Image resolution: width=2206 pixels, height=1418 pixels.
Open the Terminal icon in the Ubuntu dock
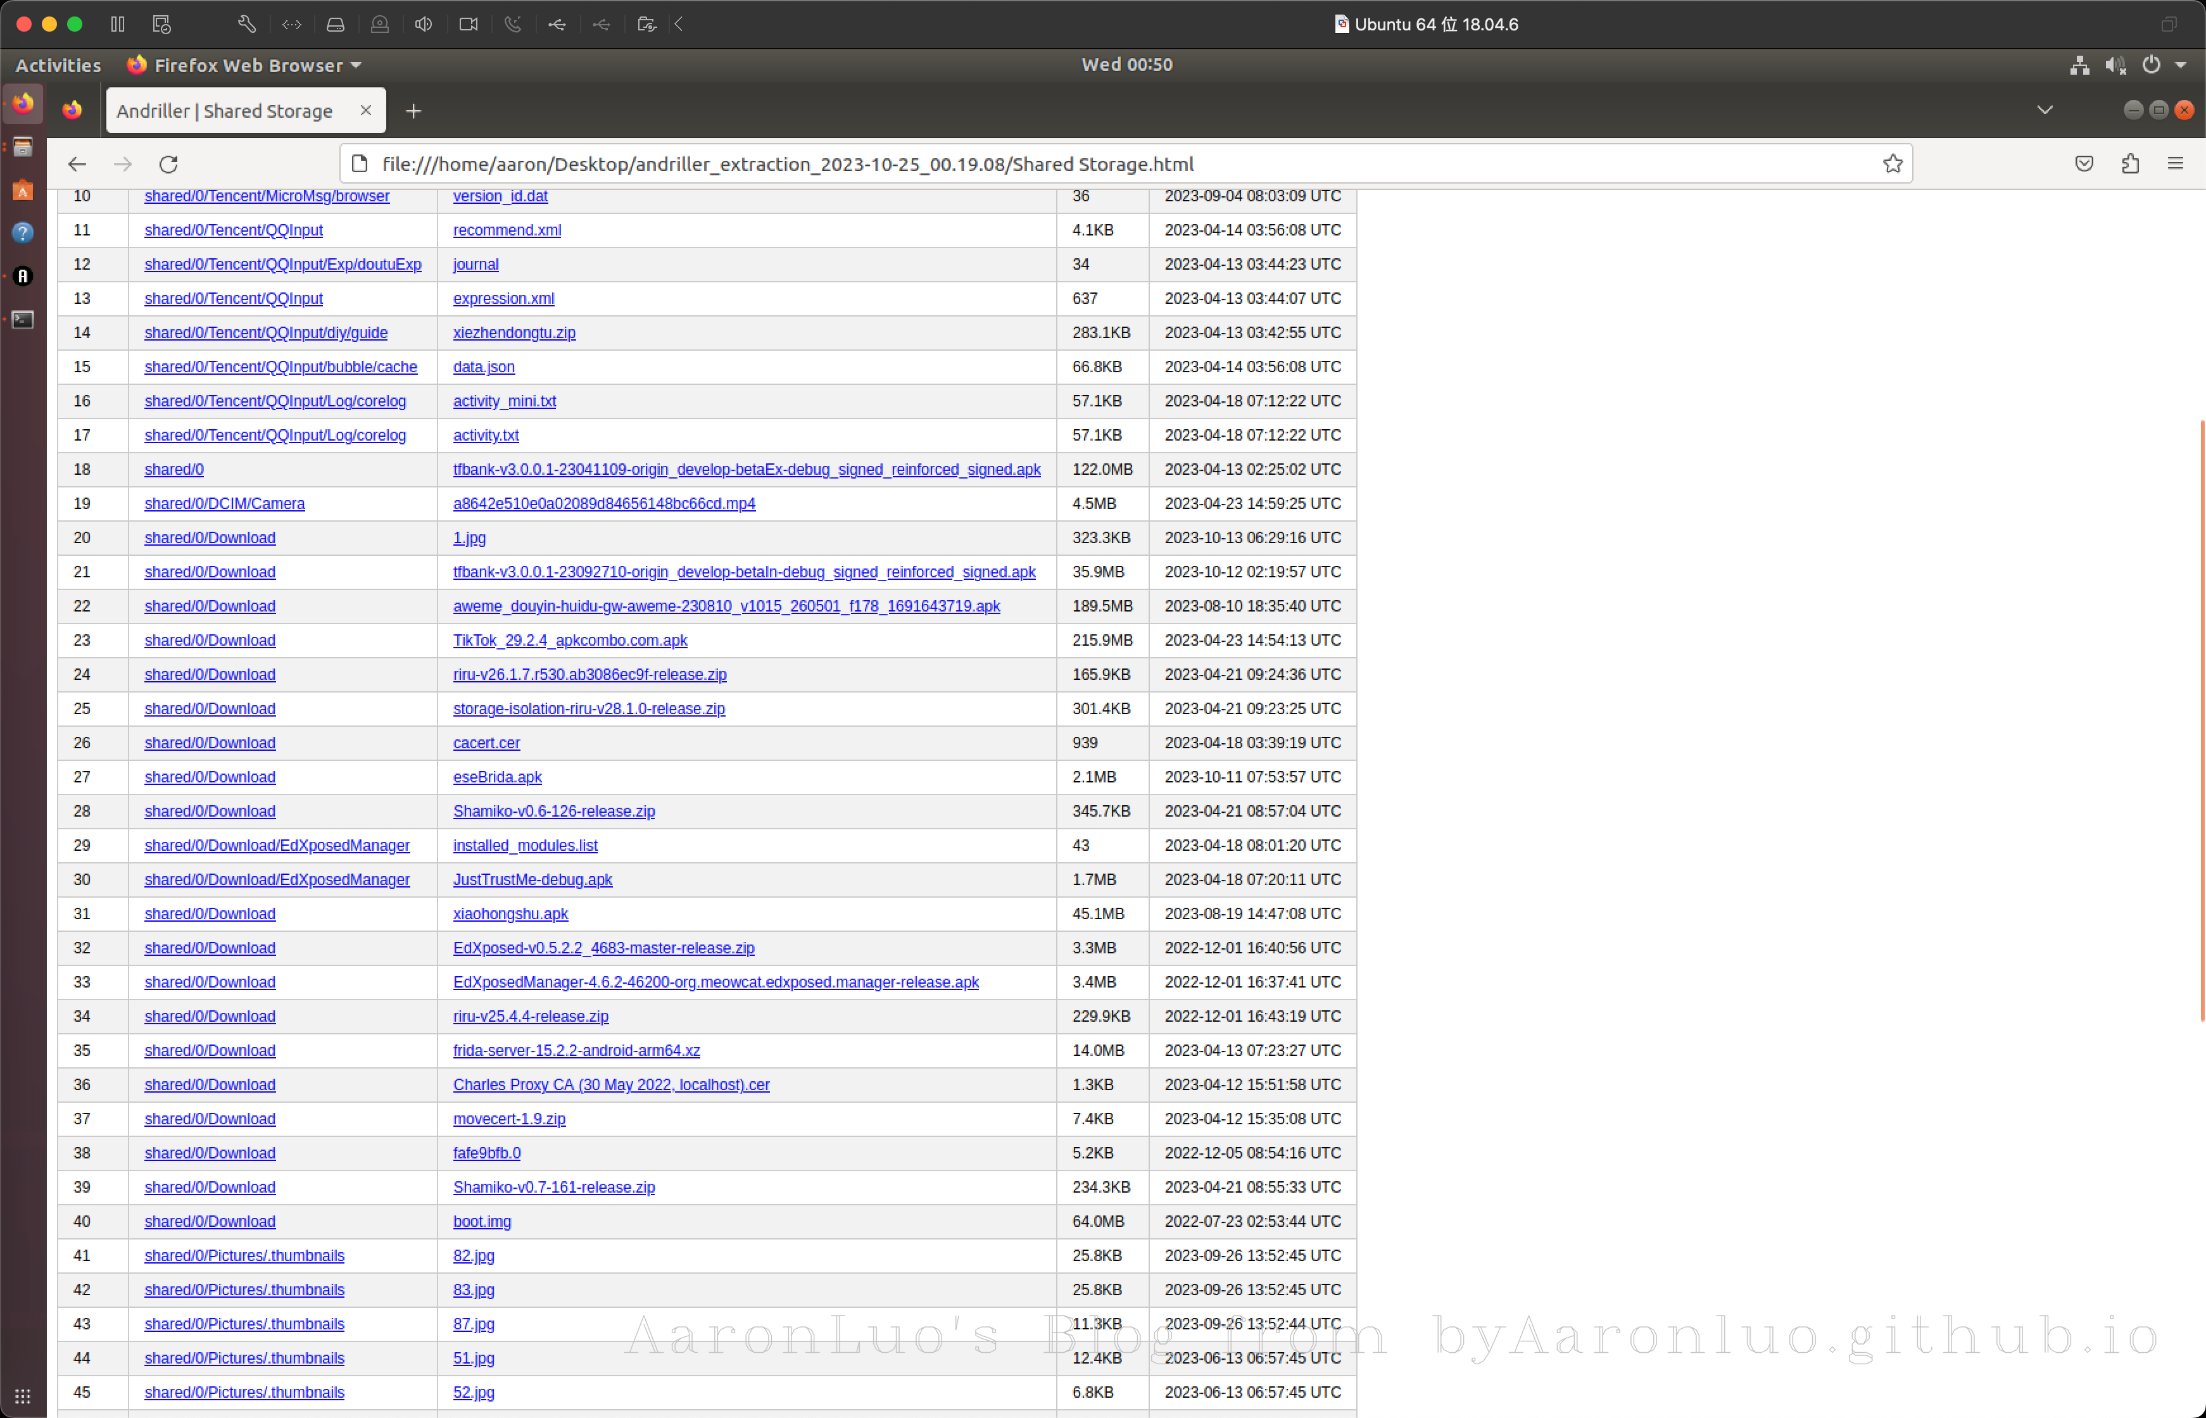23,320
